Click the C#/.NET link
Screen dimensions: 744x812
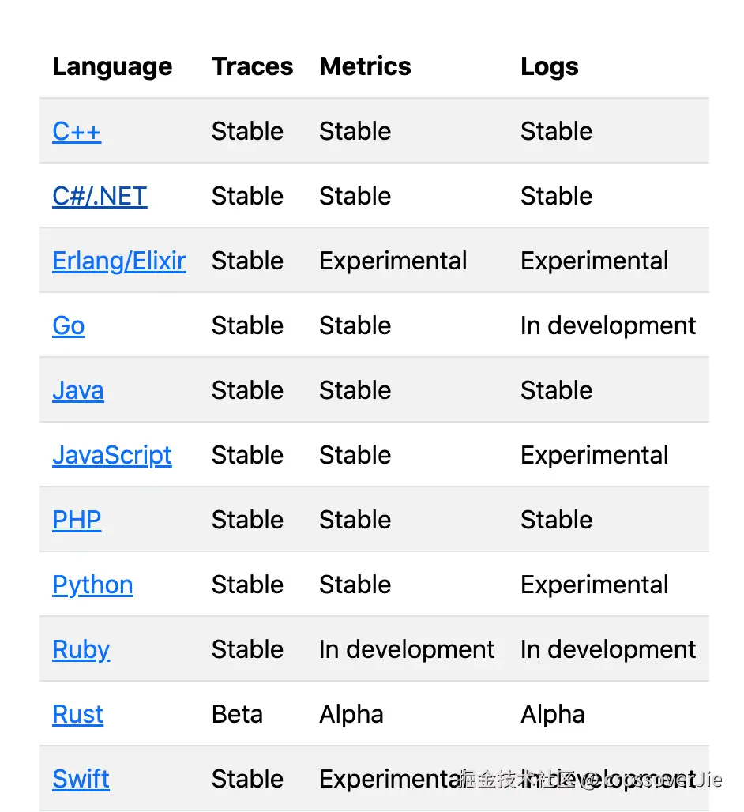[100, 196]
